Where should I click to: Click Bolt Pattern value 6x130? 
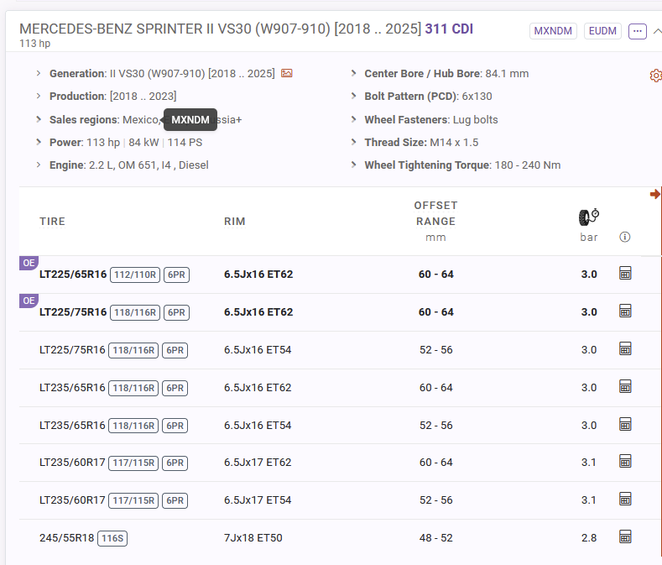[x=477, y=96]
